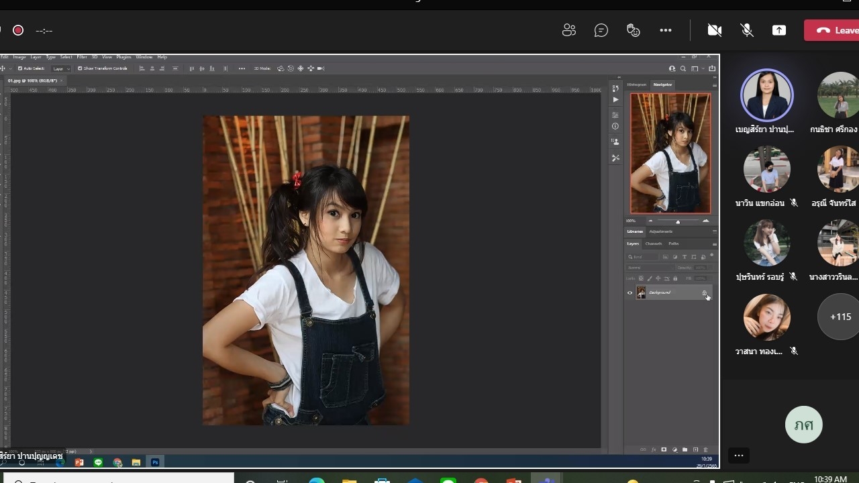Open the Clone Source panel icon
This screenshot has width=859, height=483.
(615, 142)
